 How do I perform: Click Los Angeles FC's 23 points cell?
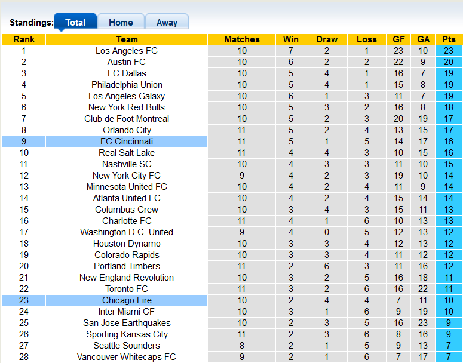click(449, 51)
